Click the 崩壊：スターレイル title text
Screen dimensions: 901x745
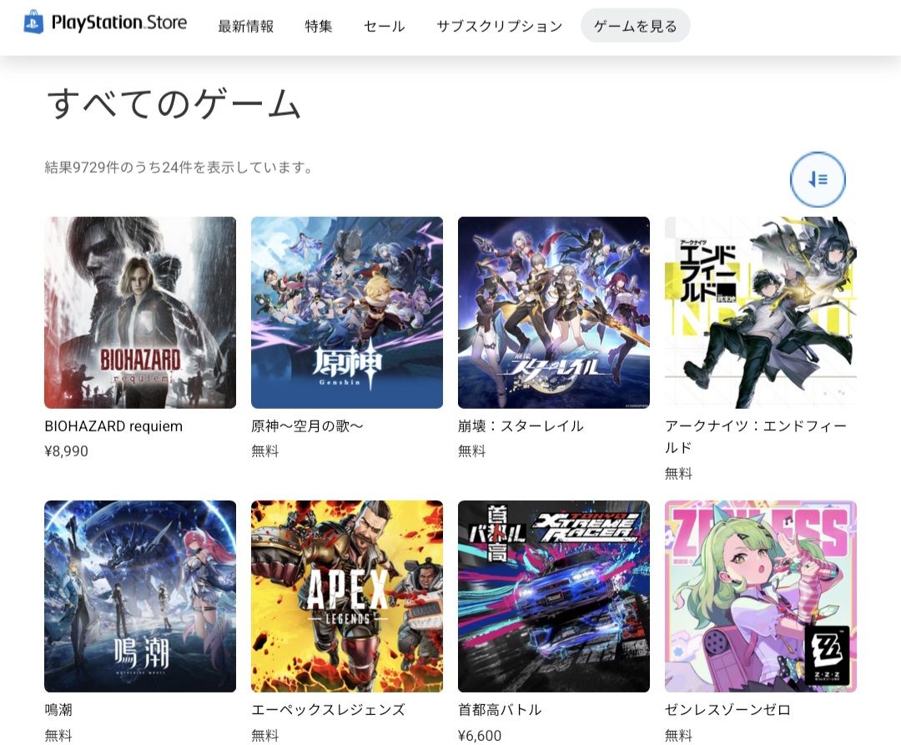[521, 426]
